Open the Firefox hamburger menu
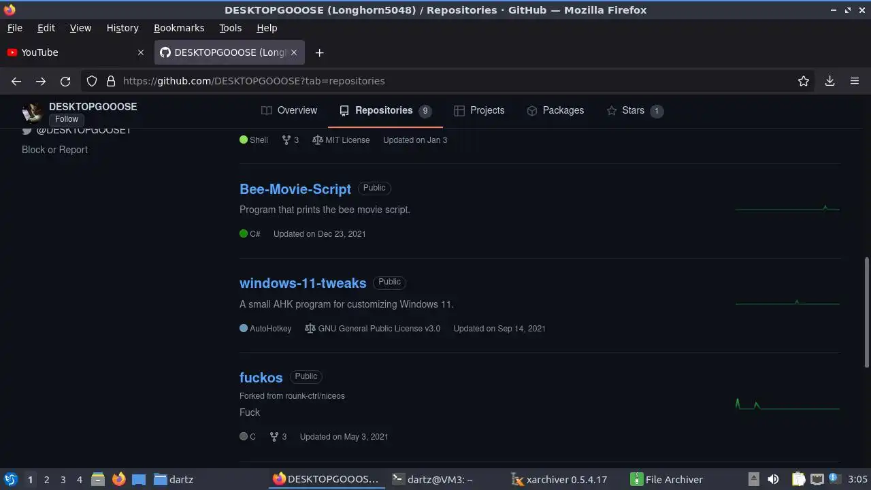The width and height of the screenshot is (871, 490). point(855,81)
